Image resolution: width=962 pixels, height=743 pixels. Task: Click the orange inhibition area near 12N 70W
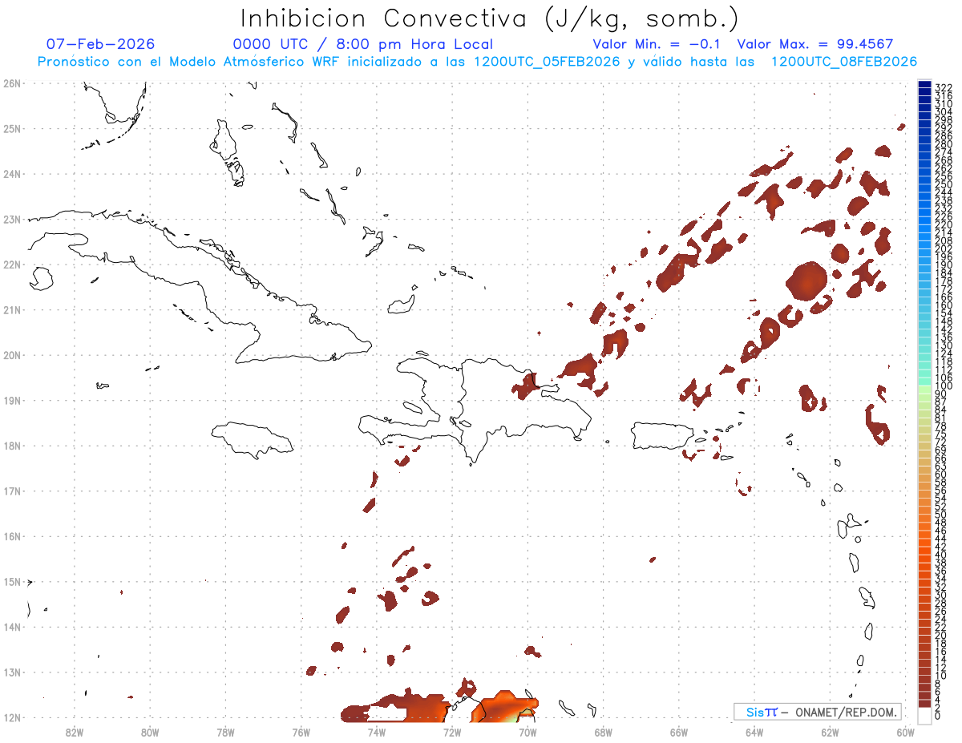click(x=503, y=706)
